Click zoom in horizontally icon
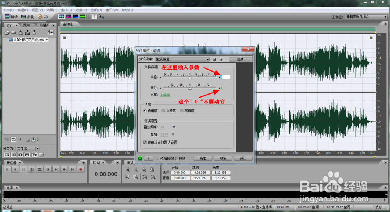Screen dimensions: 390x212 coord(128,170)
